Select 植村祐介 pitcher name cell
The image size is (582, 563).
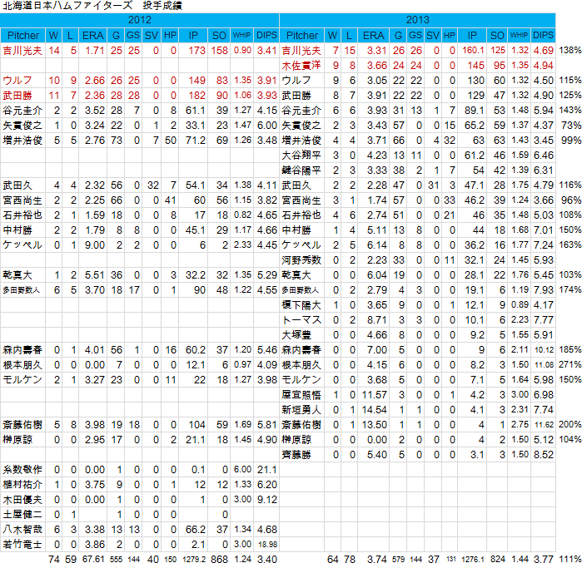click(x=22, y=485)
